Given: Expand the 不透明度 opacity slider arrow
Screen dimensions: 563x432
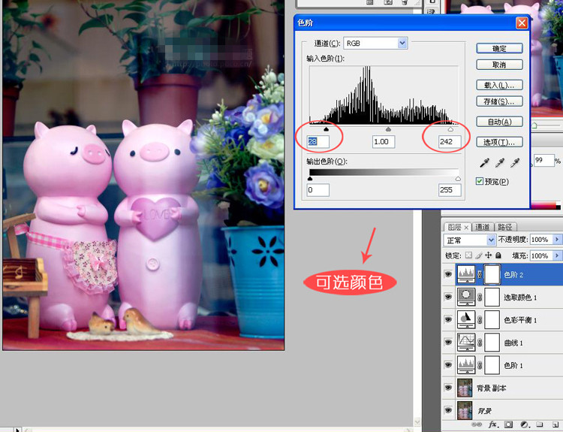Looking at the screenshot, I should [556, 240].
